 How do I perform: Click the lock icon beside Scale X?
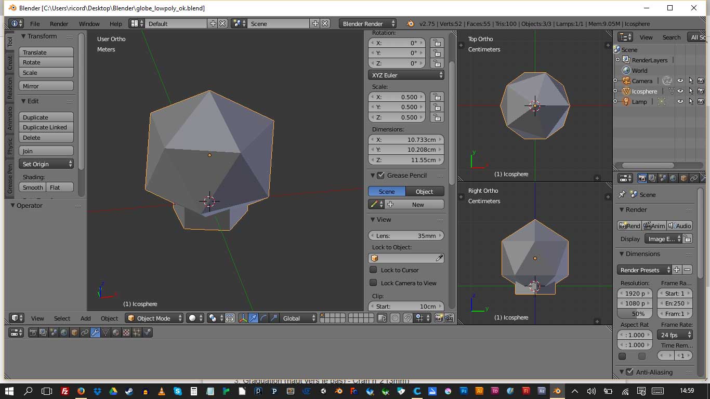[437, 97]
